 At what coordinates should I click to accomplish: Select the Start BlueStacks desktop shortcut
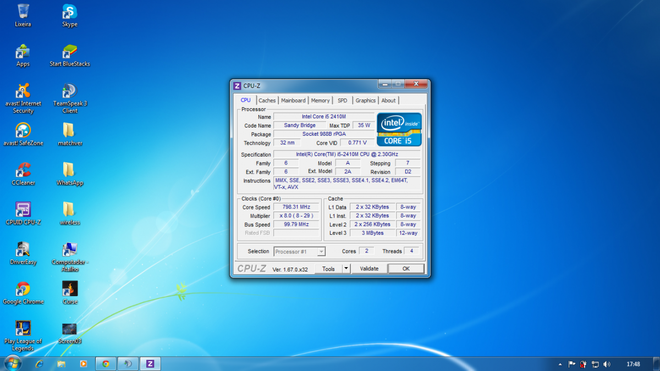(x=70, y=55)
